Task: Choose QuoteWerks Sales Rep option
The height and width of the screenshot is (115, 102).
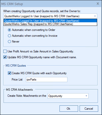Action: click(x=50, y=24)
